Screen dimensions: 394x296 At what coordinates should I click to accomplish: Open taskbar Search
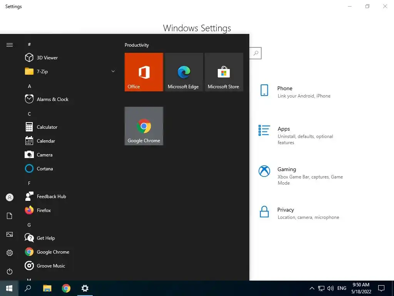click(28, 288)
